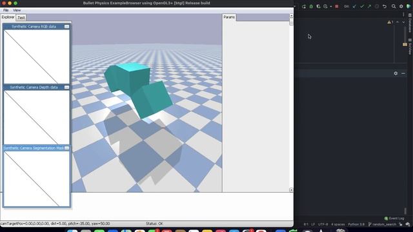The width and height of the screenshot is (413, 232).
Task: Click the Git Rollback undo icon
Action: [385, 6]
